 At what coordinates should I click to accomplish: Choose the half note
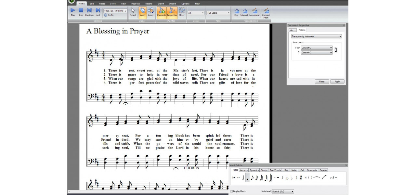tap(243, 177)
